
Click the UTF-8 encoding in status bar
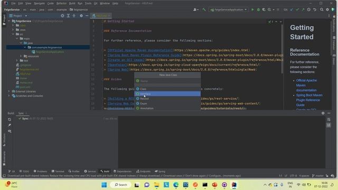(293, 176)
